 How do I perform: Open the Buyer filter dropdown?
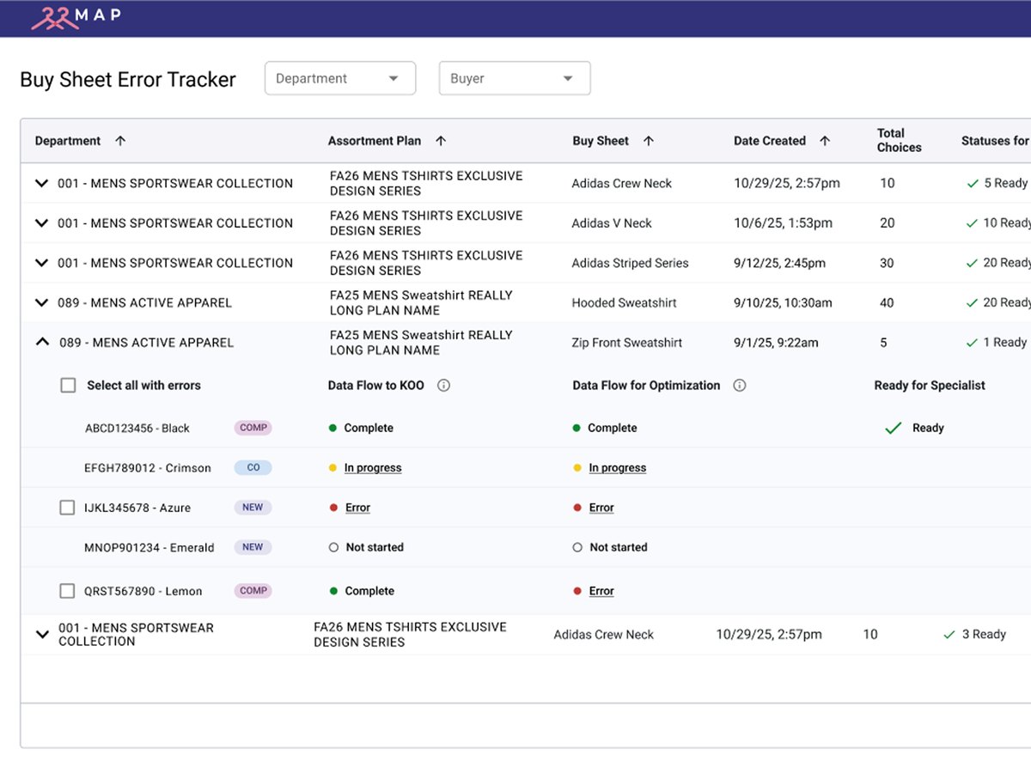[515, 78]
